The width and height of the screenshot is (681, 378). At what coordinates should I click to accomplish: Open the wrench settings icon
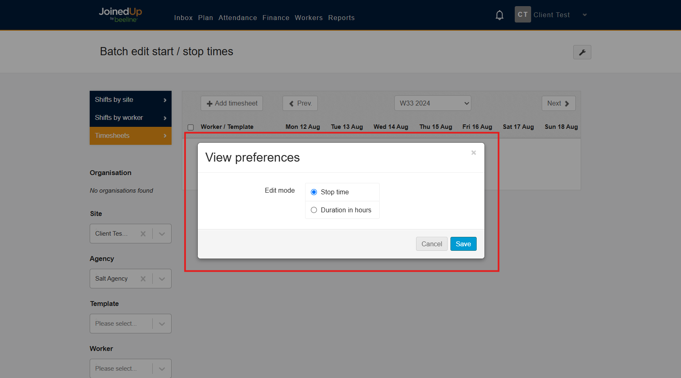pyautogui.click(x=582, y=52)
